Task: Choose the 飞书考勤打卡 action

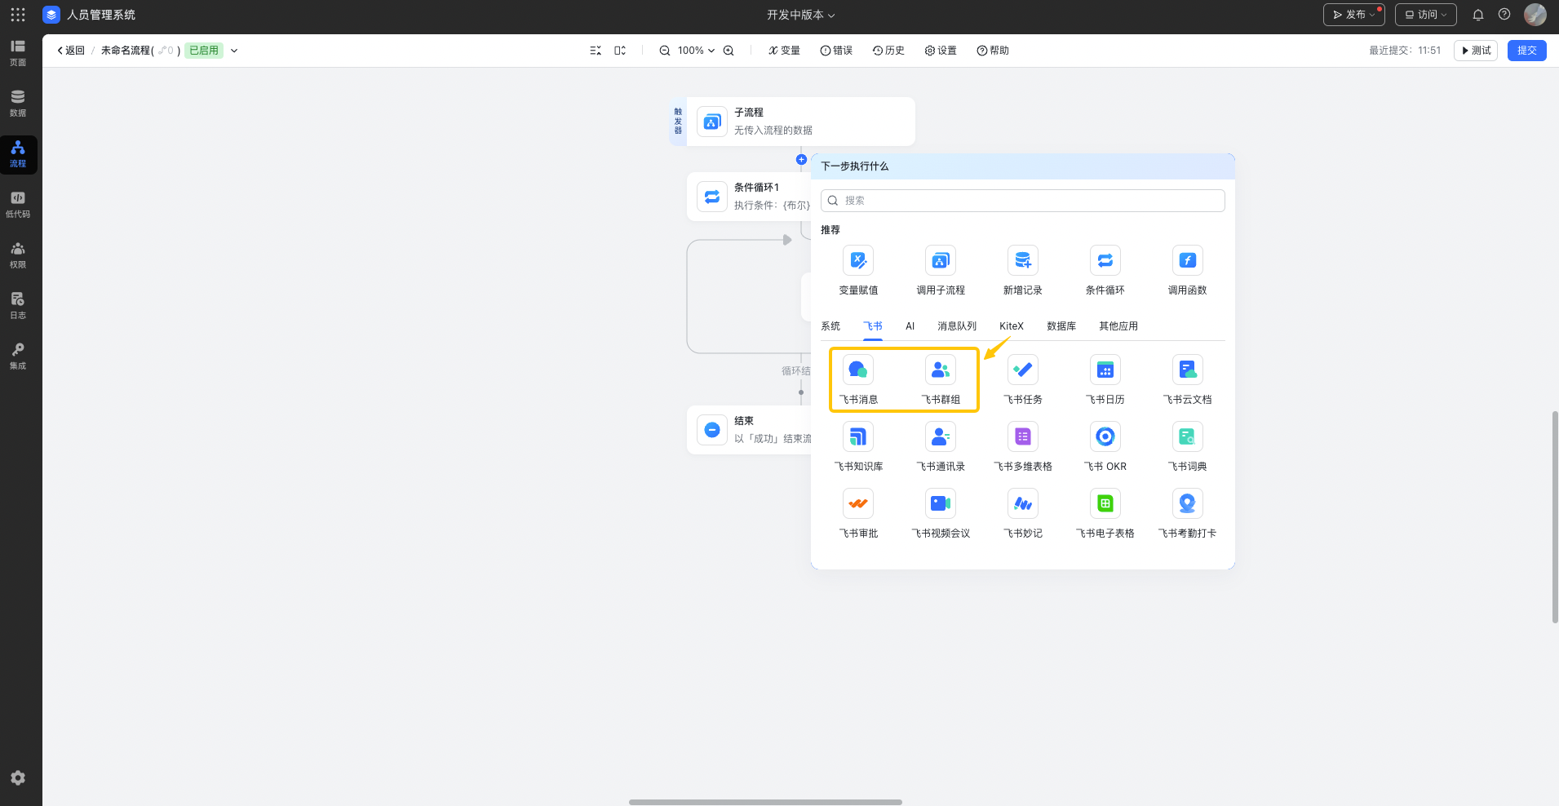Action: point(1188,514)
